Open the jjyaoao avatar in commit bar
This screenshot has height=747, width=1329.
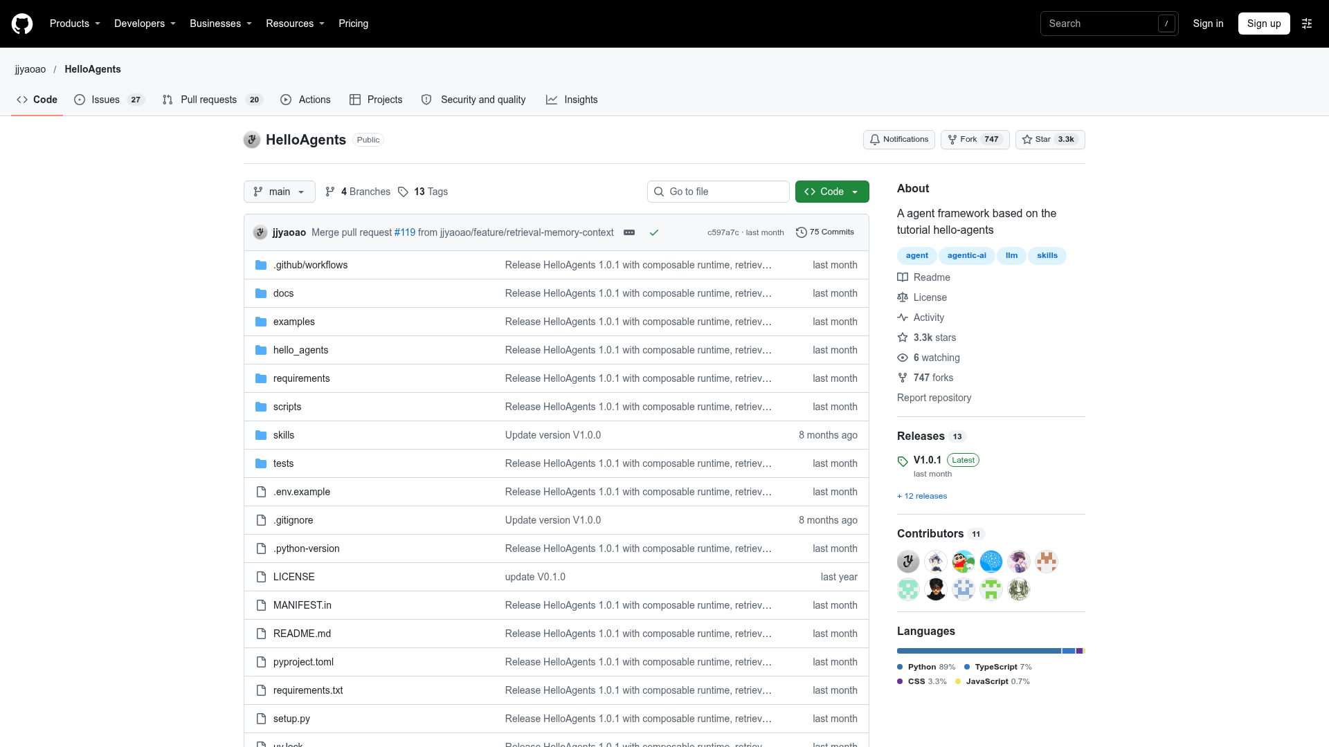260,232
